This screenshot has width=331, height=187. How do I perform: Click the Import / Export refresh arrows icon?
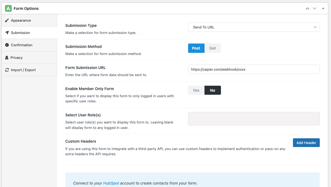point(7,70)
